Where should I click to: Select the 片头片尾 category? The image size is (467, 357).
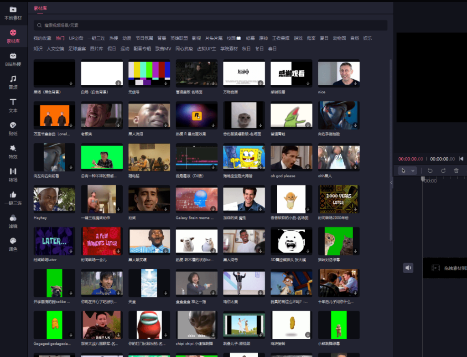213,38
